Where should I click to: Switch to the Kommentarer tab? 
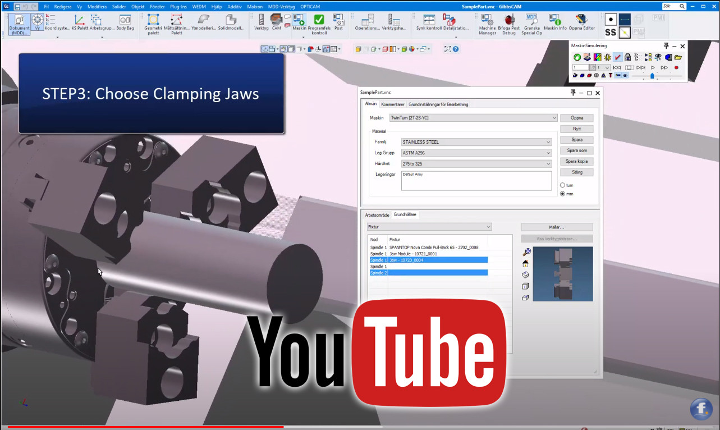click(x=392, y=104)
